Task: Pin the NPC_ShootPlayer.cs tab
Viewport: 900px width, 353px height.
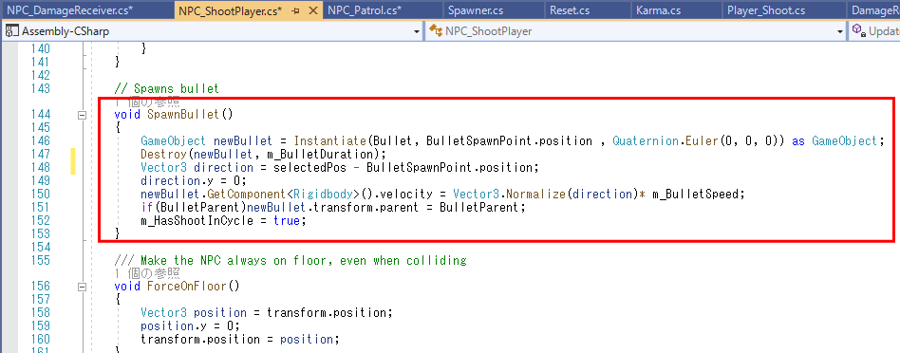Action: [296, 10]
